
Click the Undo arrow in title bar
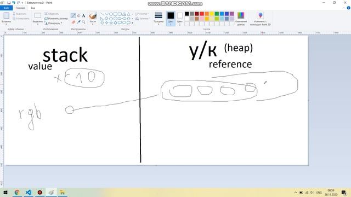(x=14, y=3)
